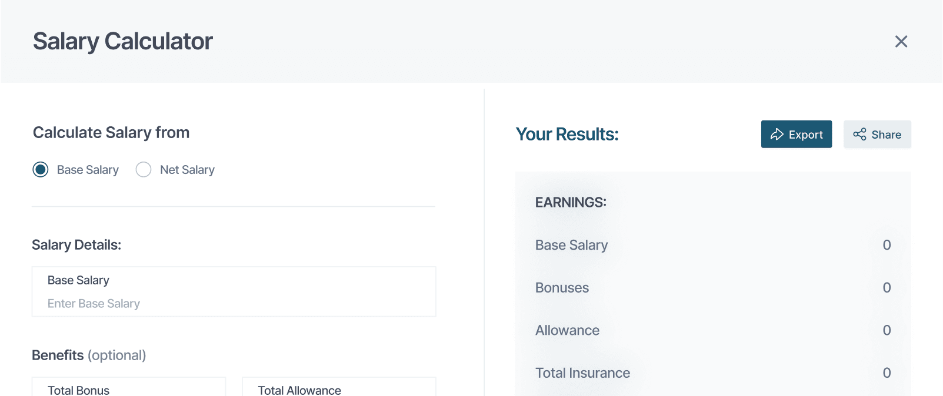
Task: Select the Net Salary radio option
Action: [x=144, y=170]
